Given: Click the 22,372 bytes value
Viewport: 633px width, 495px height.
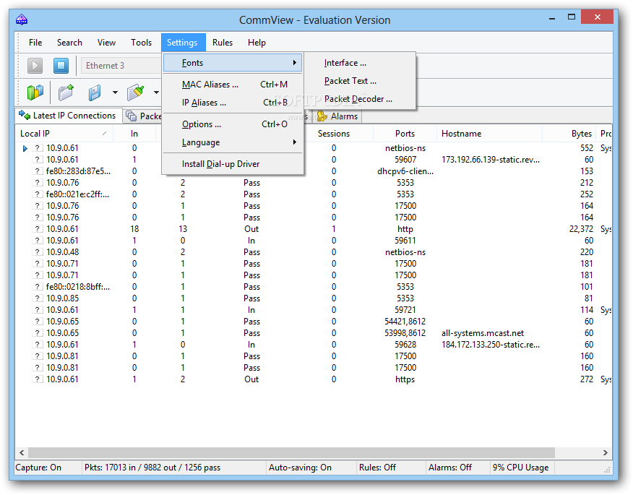Looking at the screenshot, I should tap(581, 229).
